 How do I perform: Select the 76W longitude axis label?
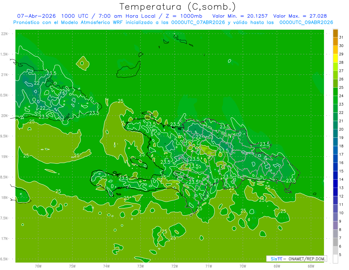[x=38, y=266]
